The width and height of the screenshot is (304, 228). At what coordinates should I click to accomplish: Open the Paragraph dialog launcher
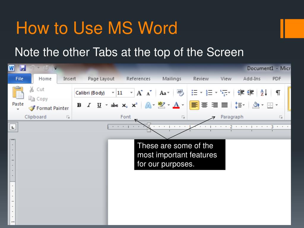pos(281,117)
